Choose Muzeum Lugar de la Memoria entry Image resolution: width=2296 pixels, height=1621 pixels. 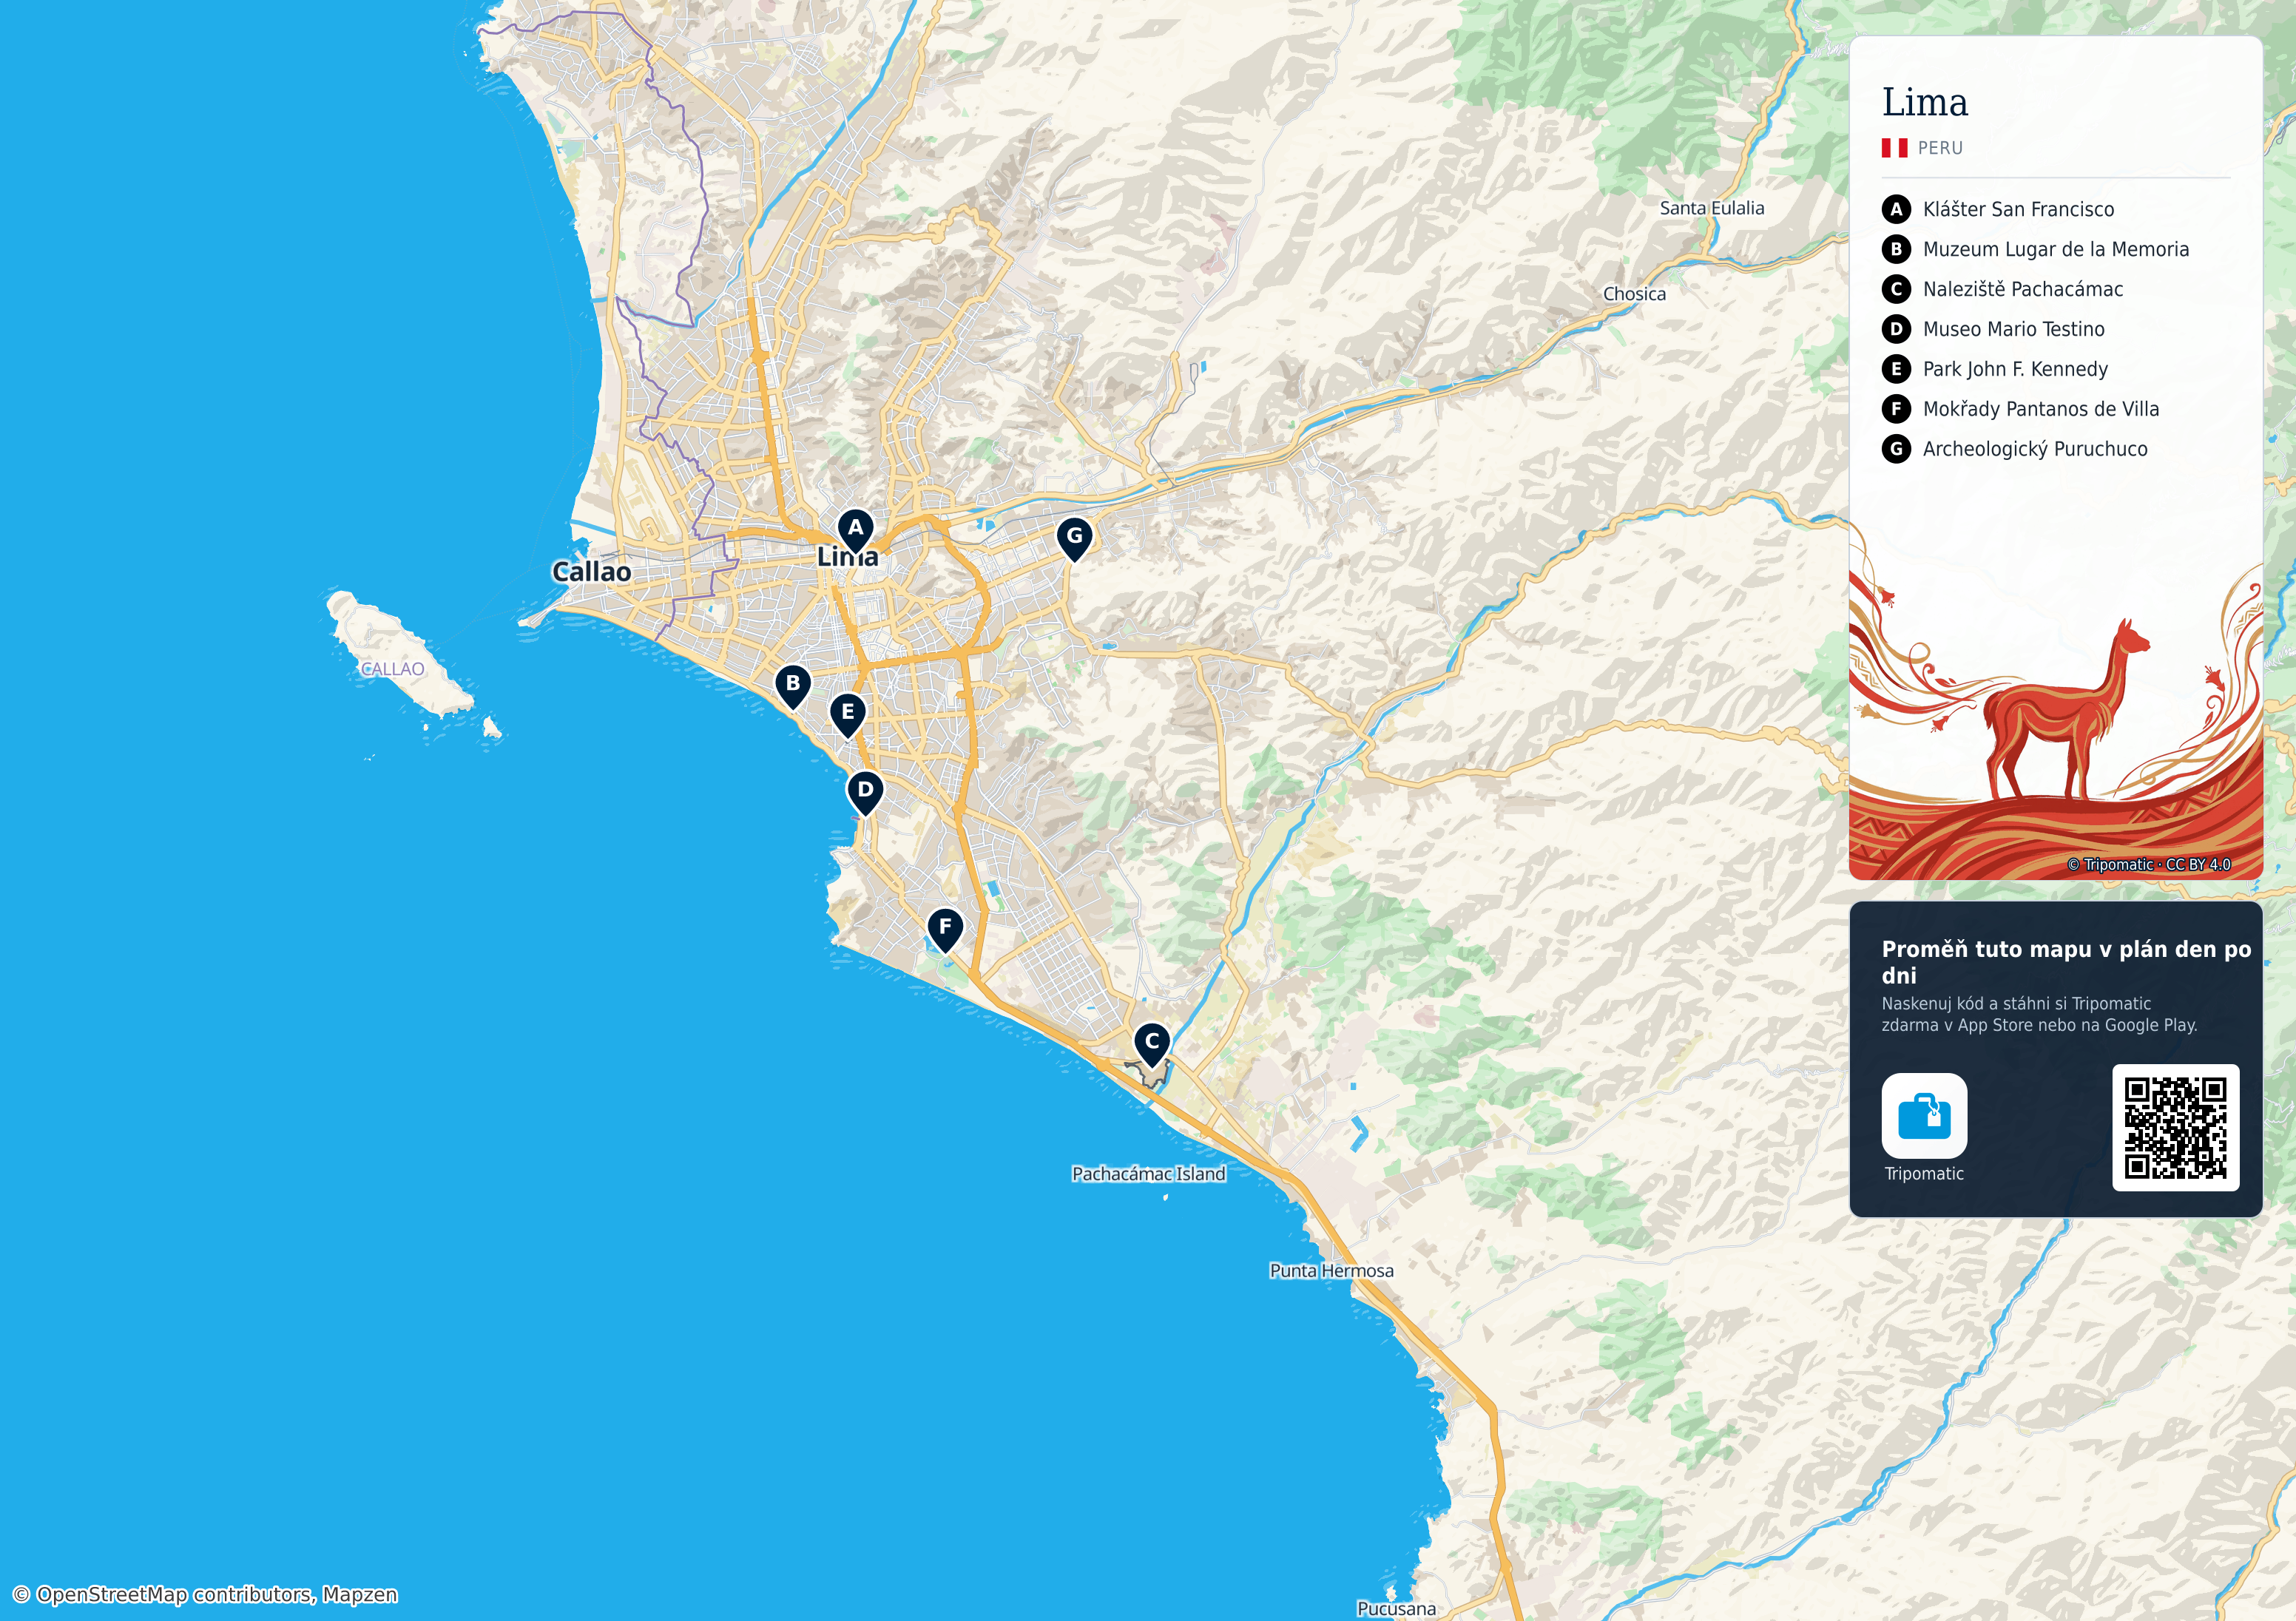(x=2036, y=249)
